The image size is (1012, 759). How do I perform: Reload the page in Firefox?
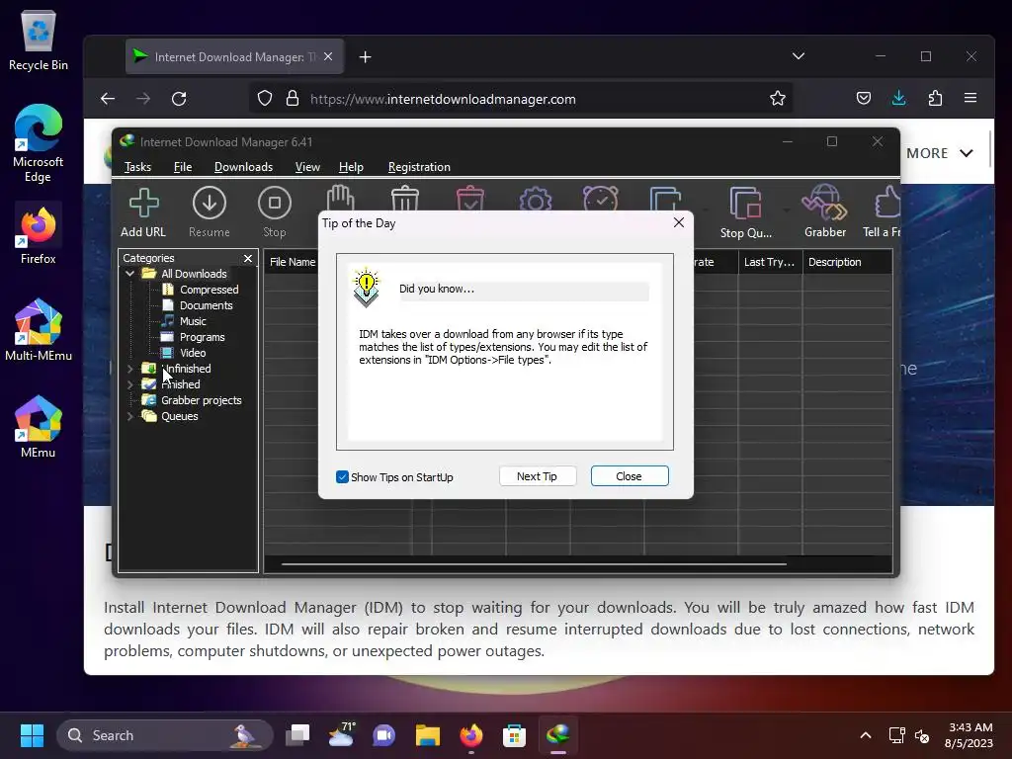pyautogui.click(x=179, y=99)
